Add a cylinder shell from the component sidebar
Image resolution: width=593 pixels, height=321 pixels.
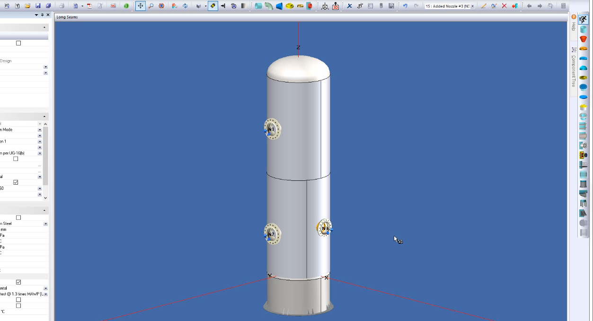point(583,29)
